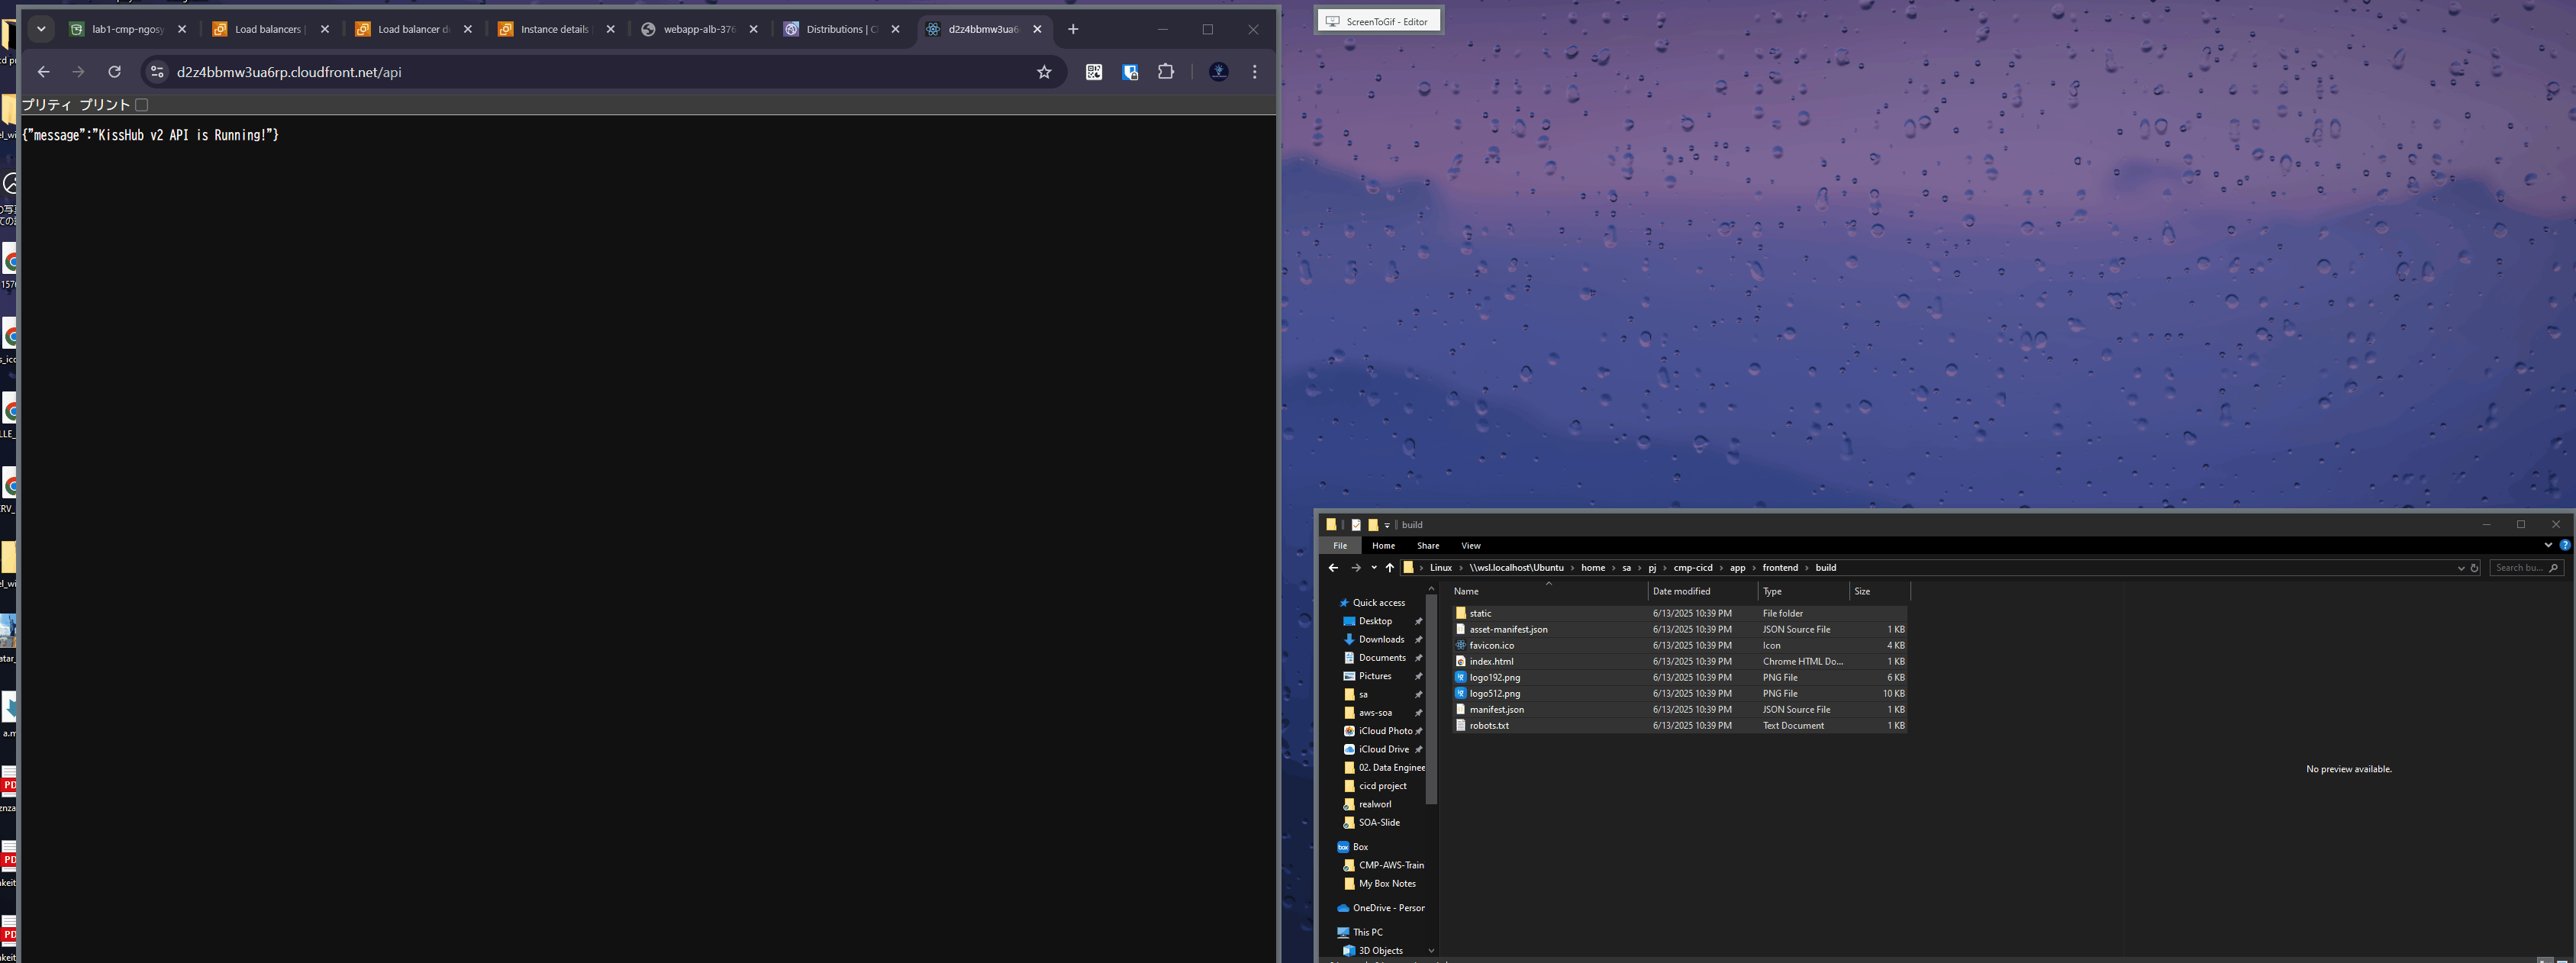The image size is (2576, 963).
Task: Open the Share ribbon tab
Action: (1427, 546)
